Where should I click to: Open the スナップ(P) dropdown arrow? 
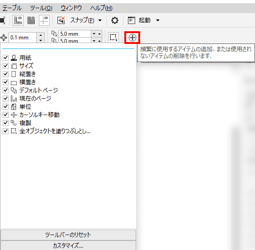click(100, 20)
